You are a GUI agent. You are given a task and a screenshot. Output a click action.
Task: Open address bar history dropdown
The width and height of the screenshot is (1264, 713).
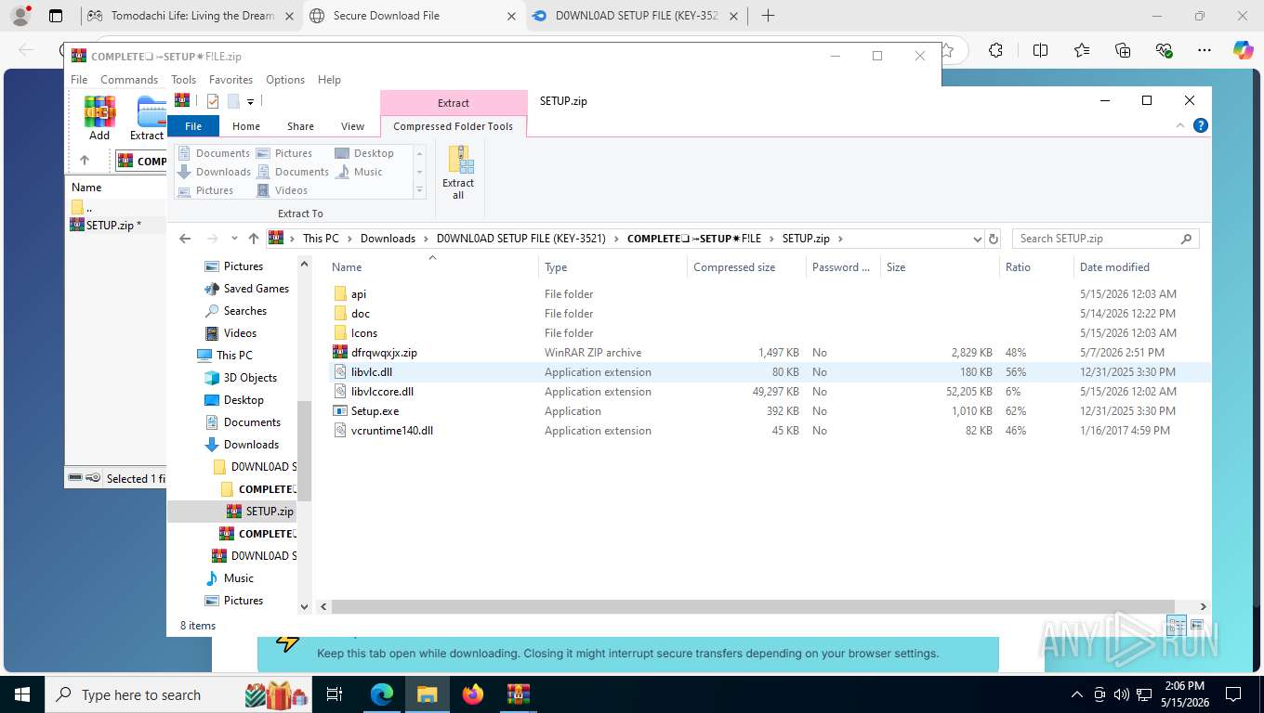coord(977,239)
